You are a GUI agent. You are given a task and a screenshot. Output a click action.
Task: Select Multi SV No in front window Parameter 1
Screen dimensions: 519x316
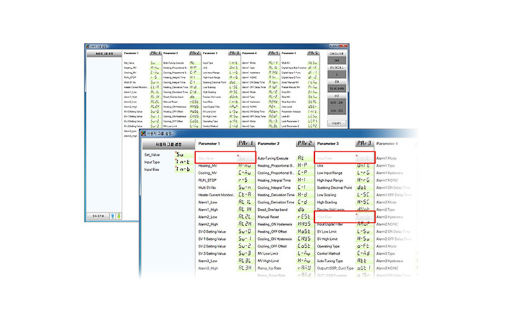tap(207, 187)
